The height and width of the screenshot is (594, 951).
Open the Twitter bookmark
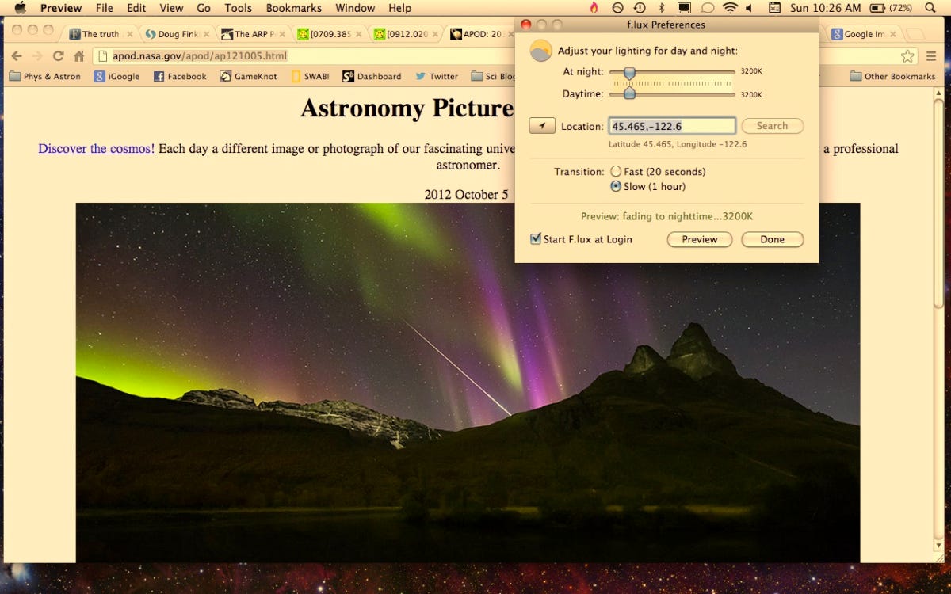[437, 76]
